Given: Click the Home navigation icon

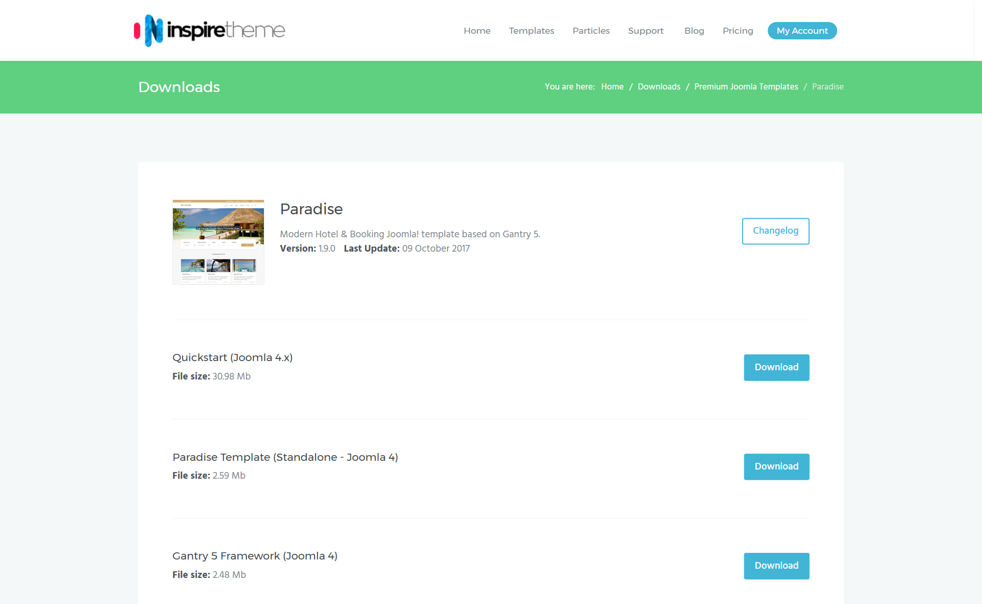Looking at the screenshot, I should pyautogui.click(x=476, y=30).
